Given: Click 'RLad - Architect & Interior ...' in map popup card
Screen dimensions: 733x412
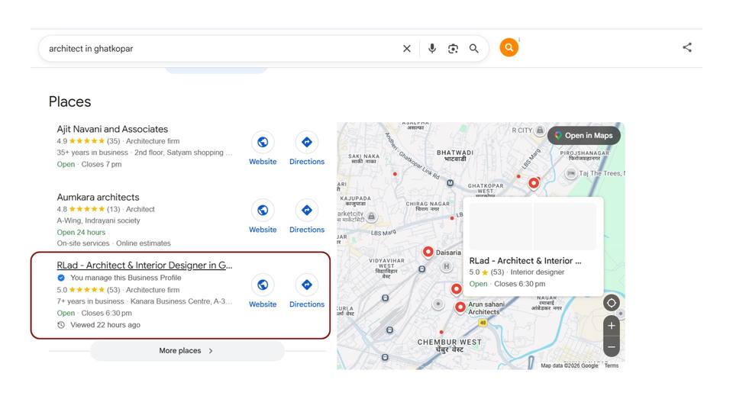Looking at the screenshot, I should pyautogui.click(x=525, y=261).
